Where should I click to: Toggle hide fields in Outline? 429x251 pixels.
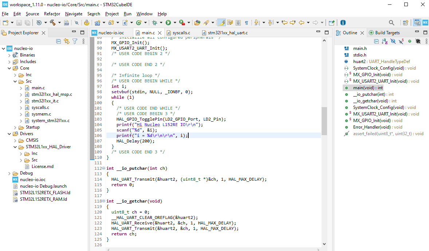[393, 41]
